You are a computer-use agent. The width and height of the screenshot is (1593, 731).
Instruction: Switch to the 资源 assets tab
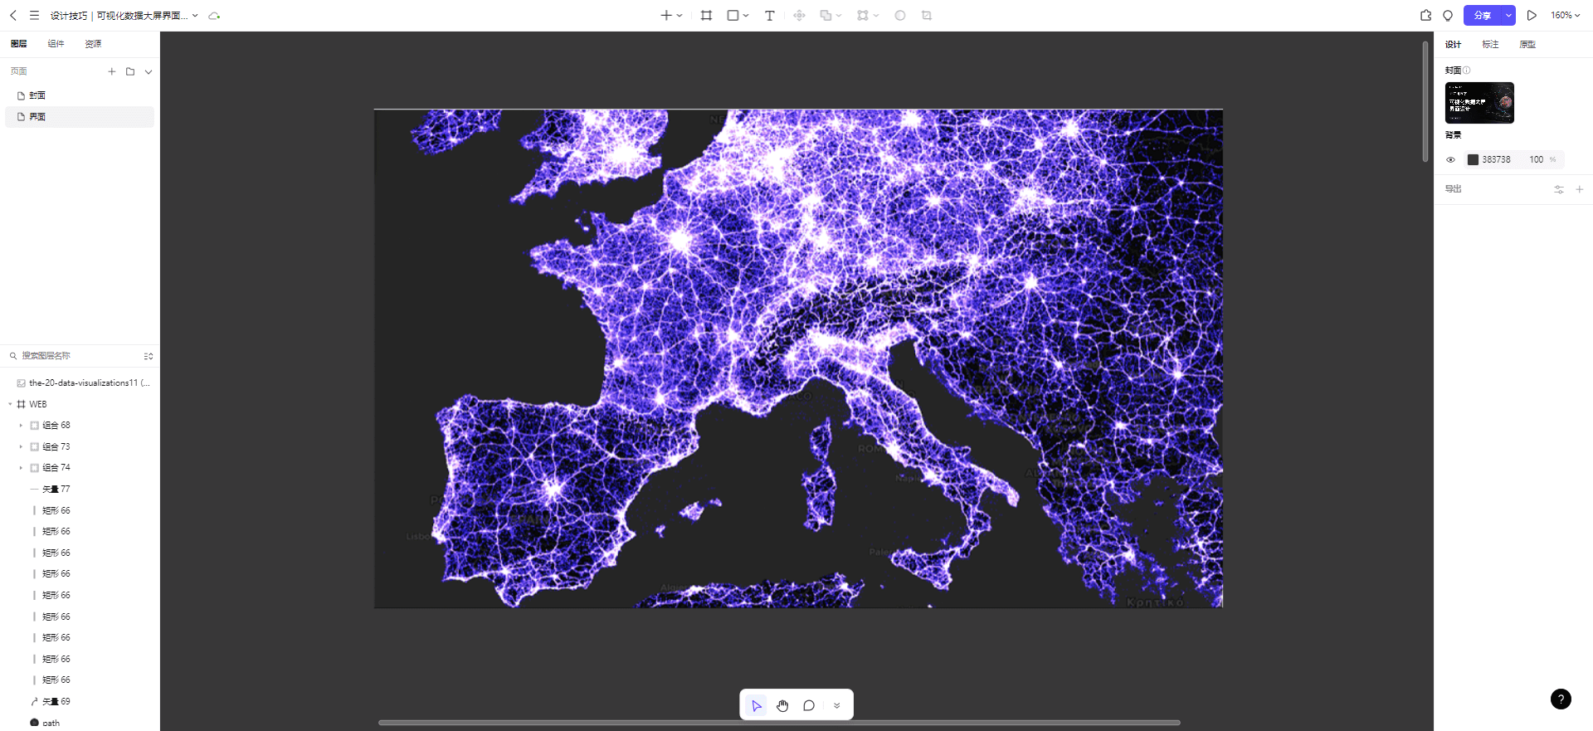[93, 44]
